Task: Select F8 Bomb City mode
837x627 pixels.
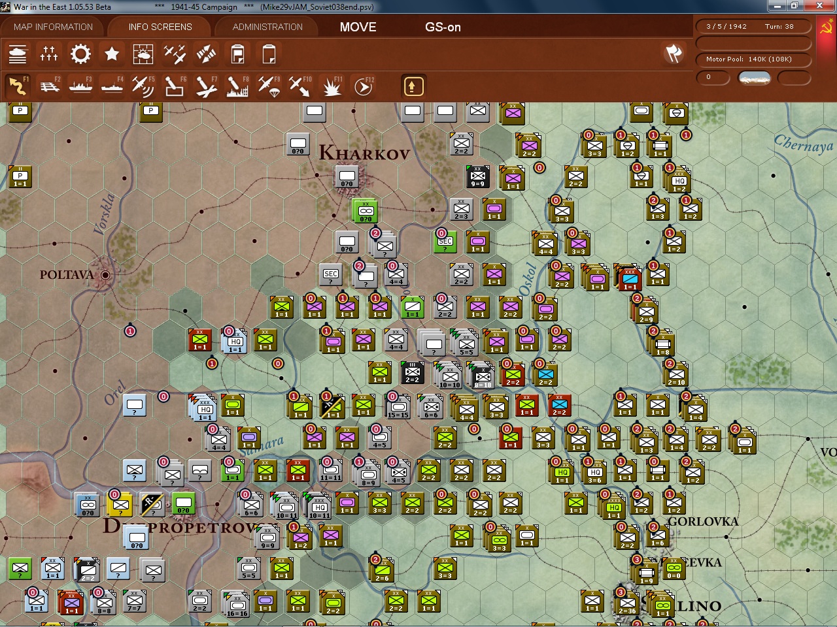Action: 237,86
